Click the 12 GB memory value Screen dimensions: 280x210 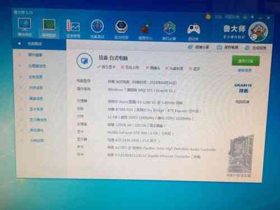point(151,118)
